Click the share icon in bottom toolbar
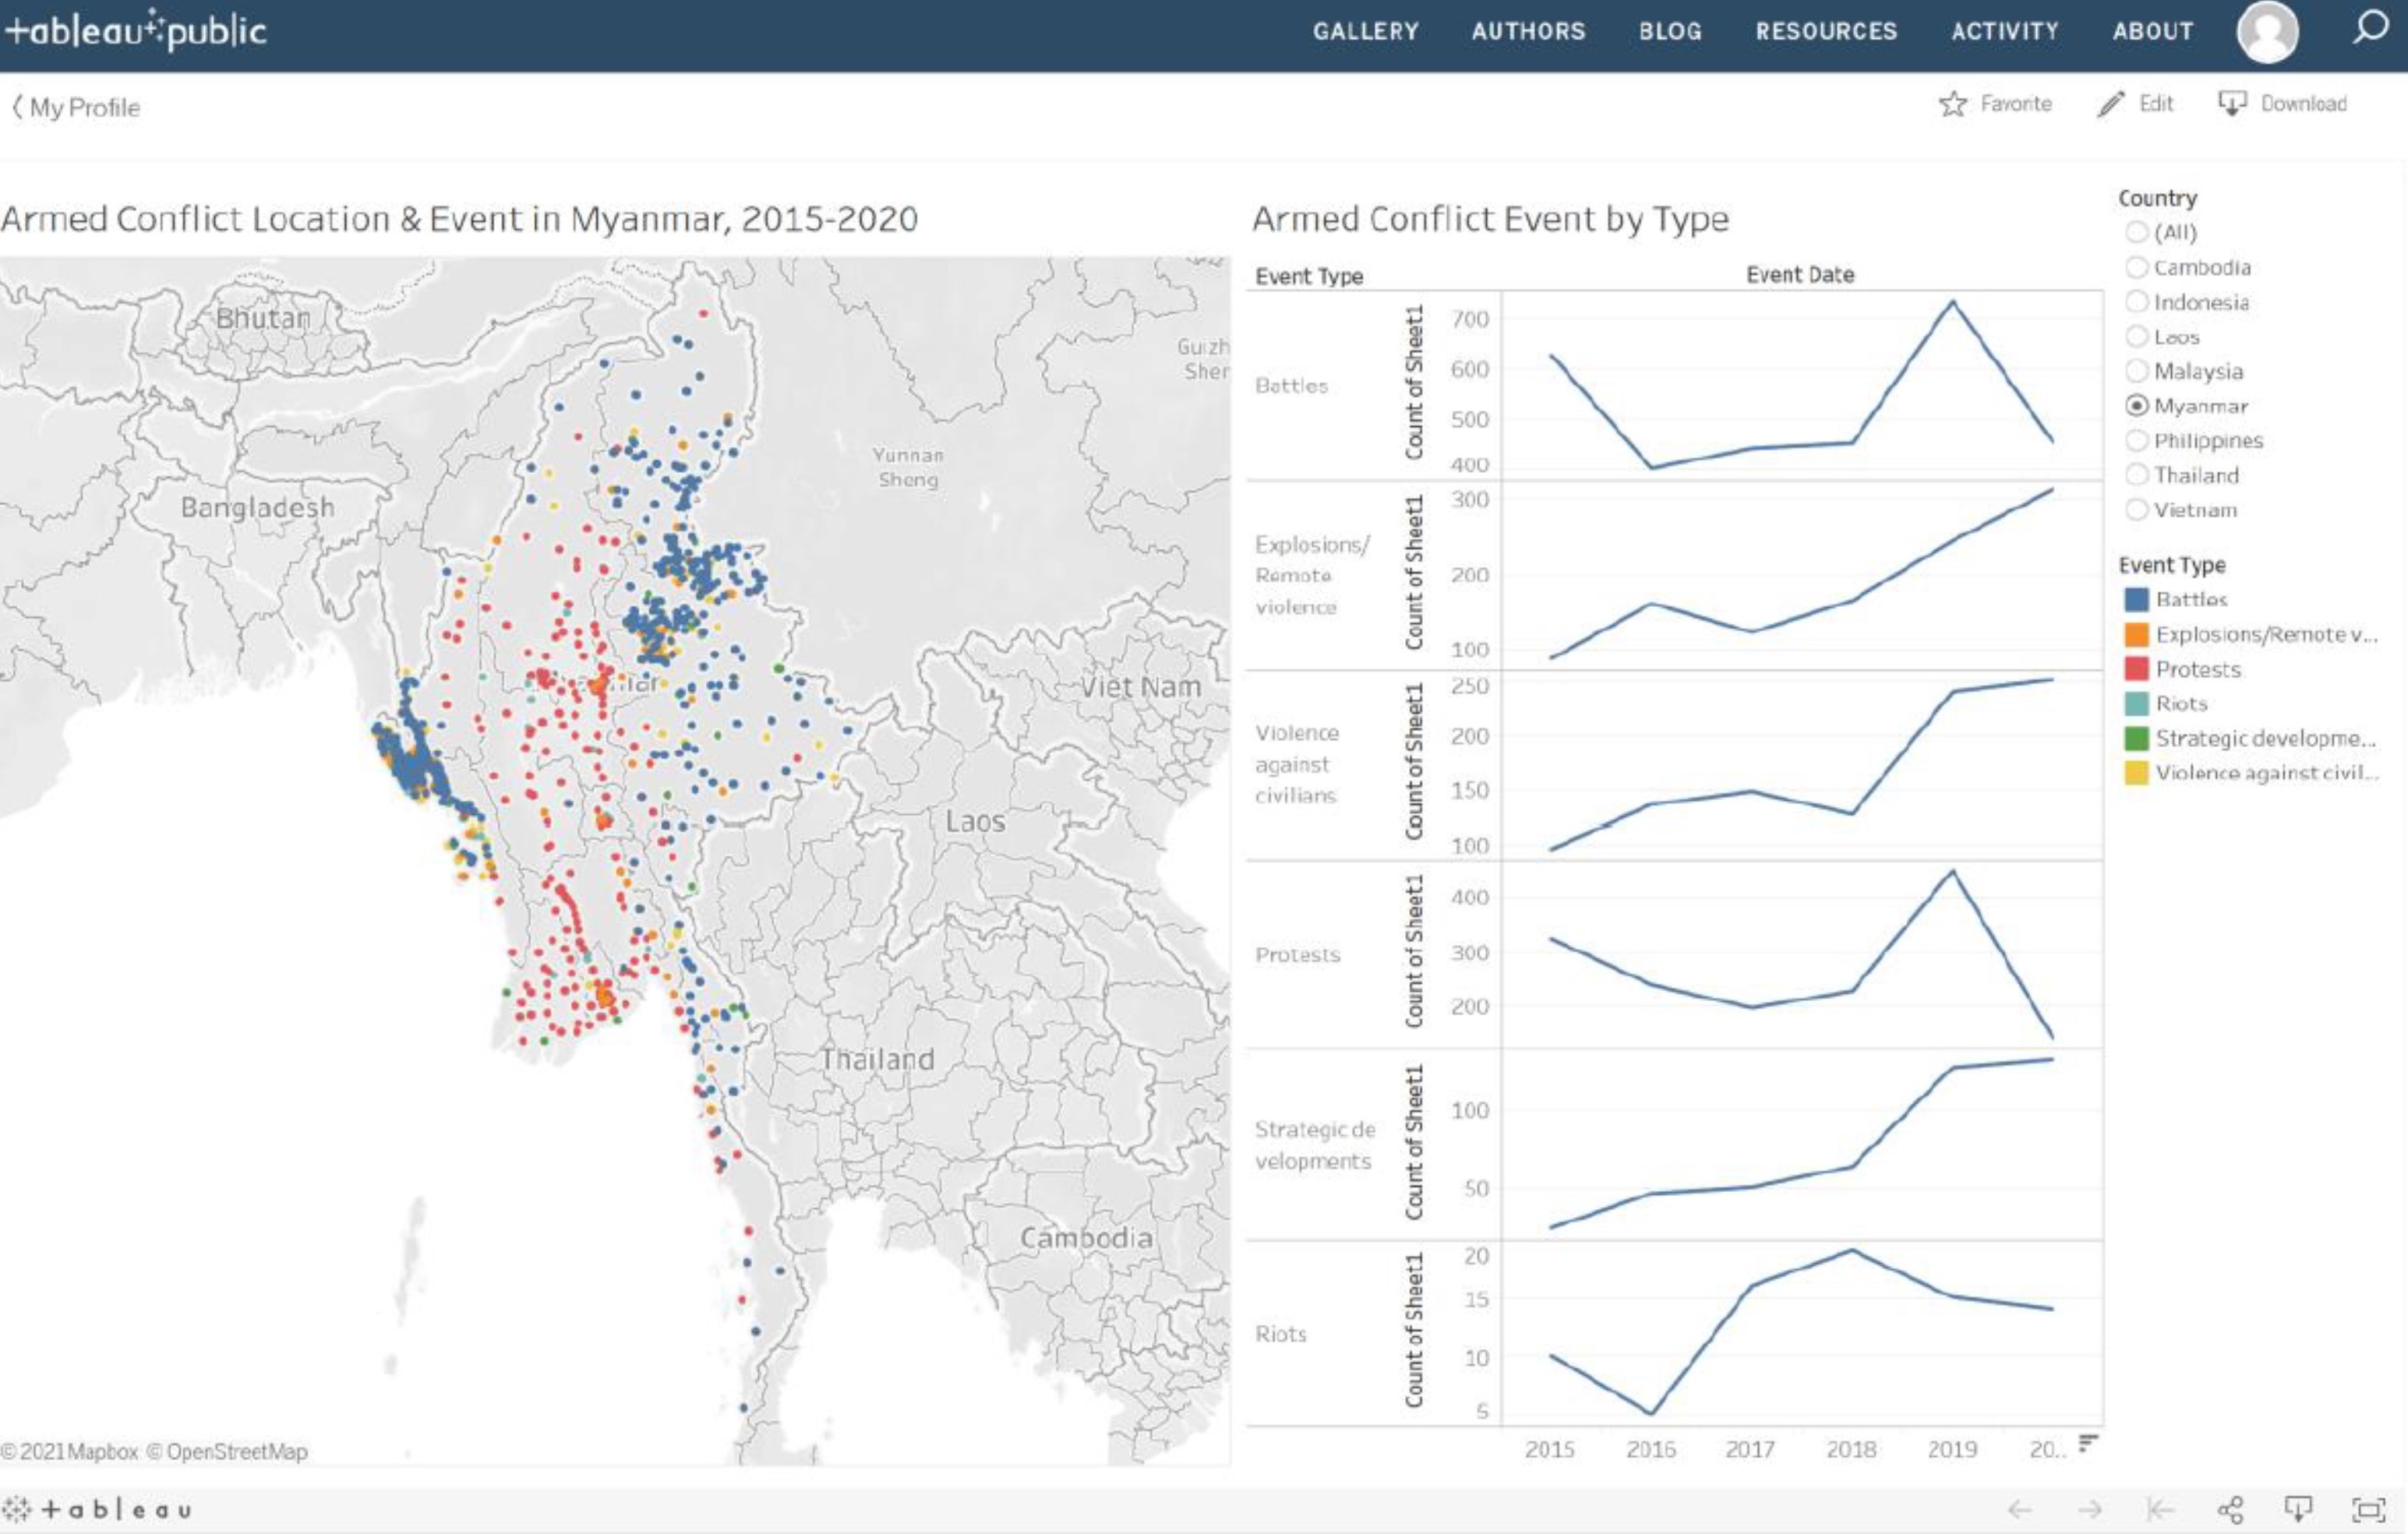The width and height of the screenshot is (2408, 1534). [x=2230, y=1509]
